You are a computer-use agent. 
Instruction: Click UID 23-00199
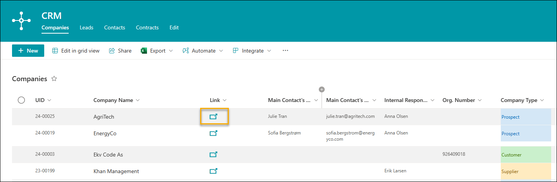pyautogui.click(x=45, y=170)
